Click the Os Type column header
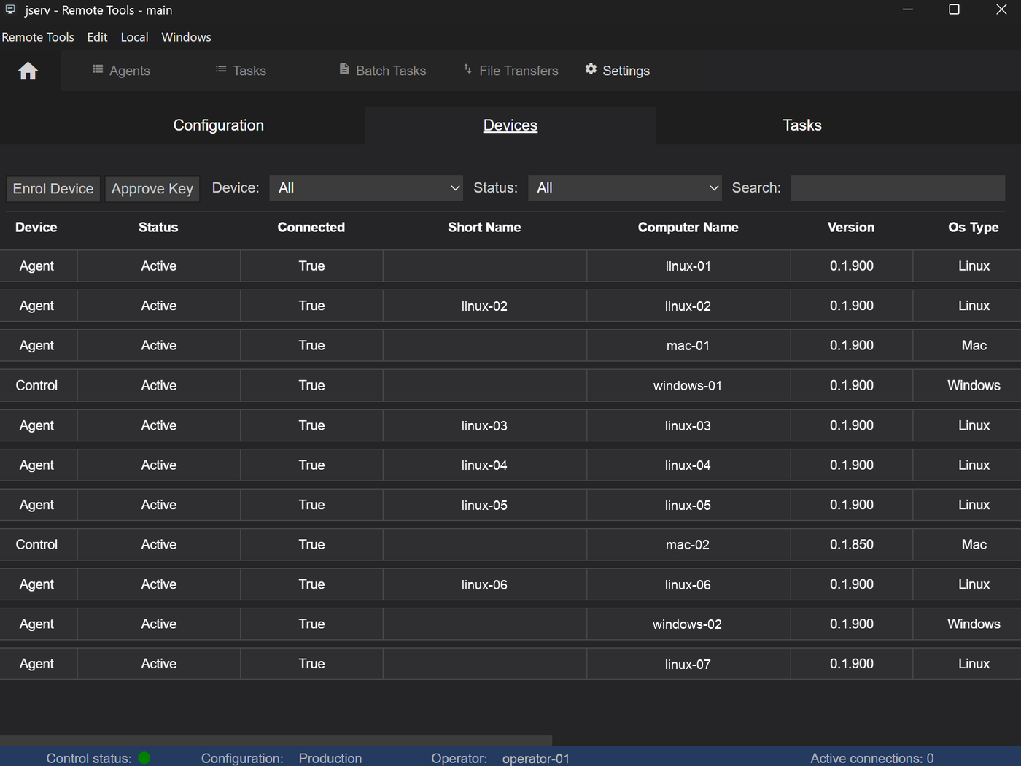This screenshot has width=1021, height=766. [974, 228]
